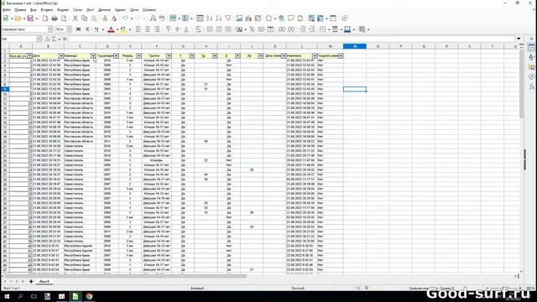Set cell background highlight color
537x302 pixels.
click(123, 29)
